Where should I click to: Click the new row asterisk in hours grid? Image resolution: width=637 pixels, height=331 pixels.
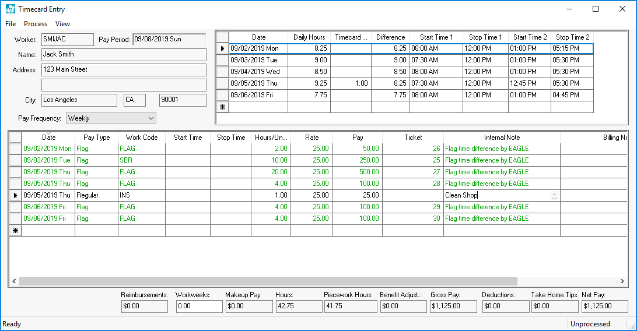coord(222,107)
